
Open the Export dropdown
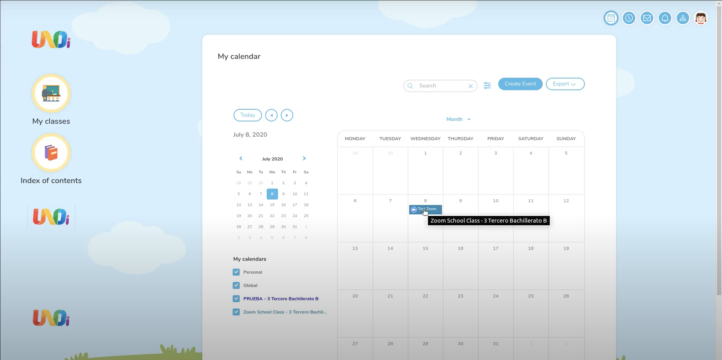click(x=565, y=84)
